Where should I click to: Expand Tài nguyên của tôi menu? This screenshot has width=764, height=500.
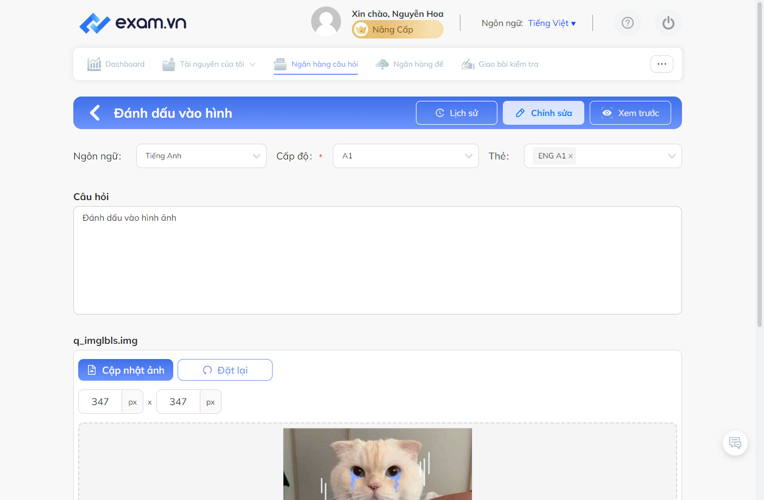(x=209, y=64)
